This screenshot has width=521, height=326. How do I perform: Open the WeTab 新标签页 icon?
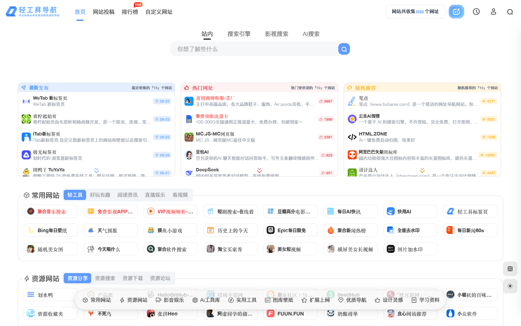point(26,101)
